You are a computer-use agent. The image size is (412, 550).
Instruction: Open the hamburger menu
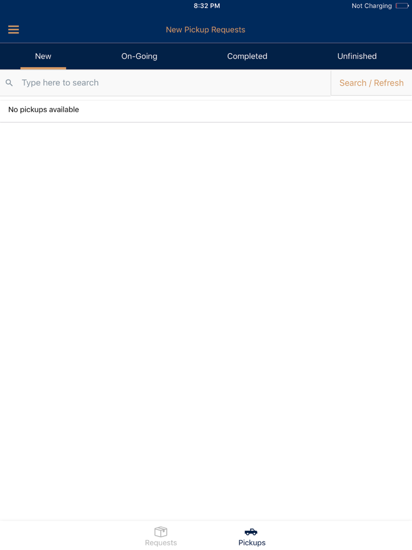[13, 30]
